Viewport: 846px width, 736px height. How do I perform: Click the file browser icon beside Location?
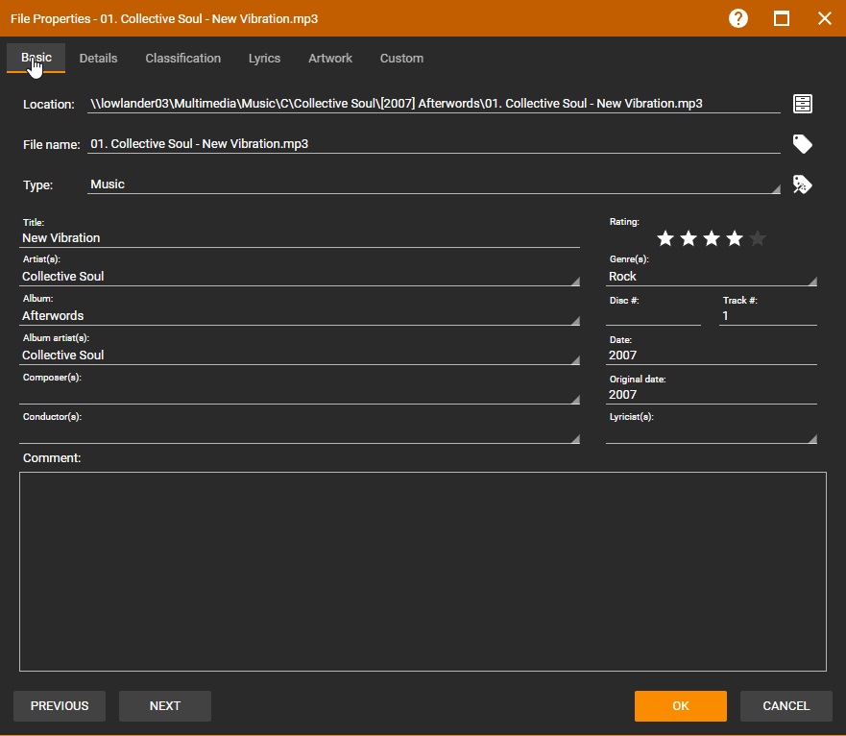[x=803, y=104]
